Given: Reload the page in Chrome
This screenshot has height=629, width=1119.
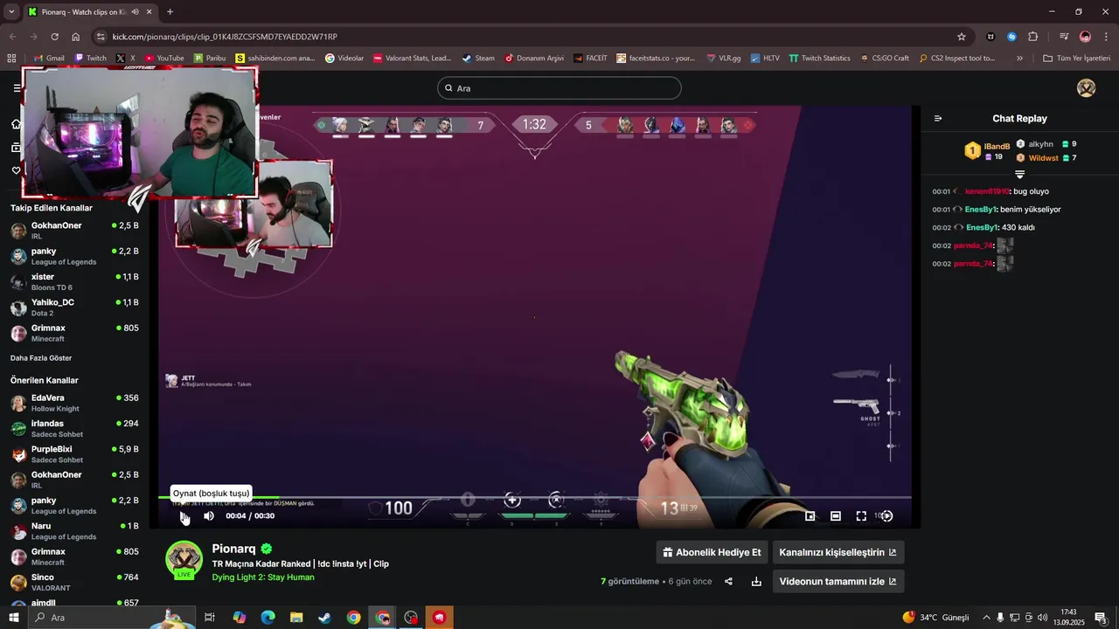Looking at the screenshot, I should pos(54,37).
